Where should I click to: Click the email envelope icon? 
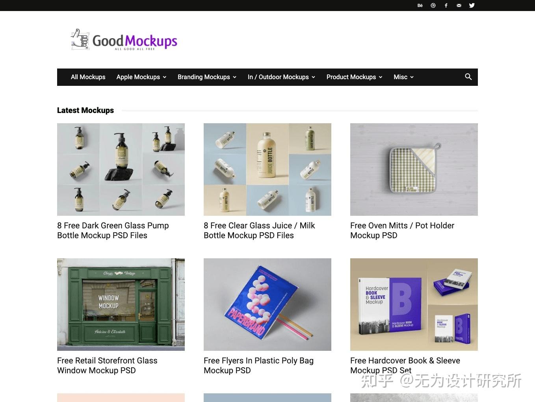[459, 6]
